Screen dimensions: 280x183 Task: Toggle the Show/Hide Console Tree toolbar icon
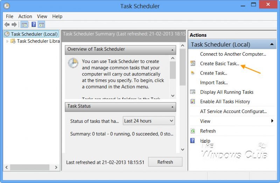pos(24,24)
